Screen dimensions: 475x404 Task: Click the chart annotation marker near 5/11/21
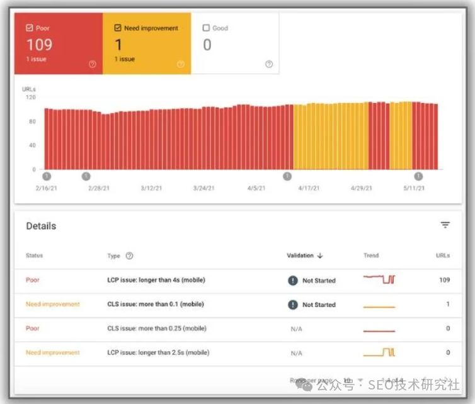[418, 176]
